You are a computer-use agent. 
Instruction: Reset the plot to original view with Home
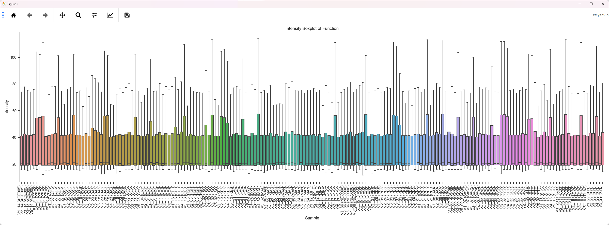pos(14,15)
